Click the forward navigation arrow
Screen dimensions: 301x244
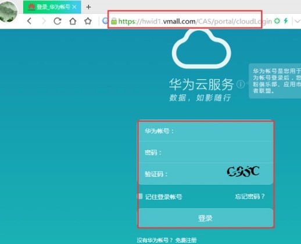click(44, 21)
